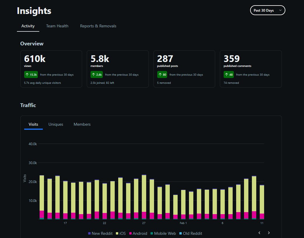The height and width of the screenshot is (238, 304).
Task: Toggle the Android legend series
Action: [138, 233]
